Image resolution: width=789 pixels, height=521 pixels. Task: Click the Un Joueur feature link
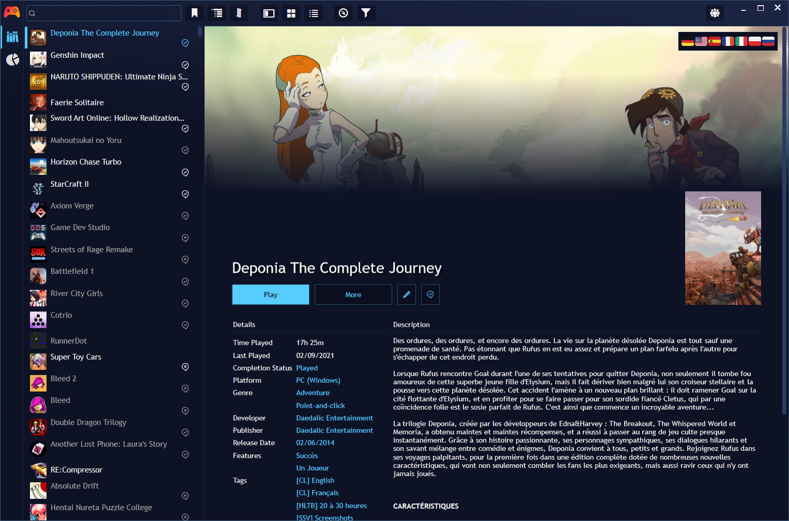[x=313, y=468]
